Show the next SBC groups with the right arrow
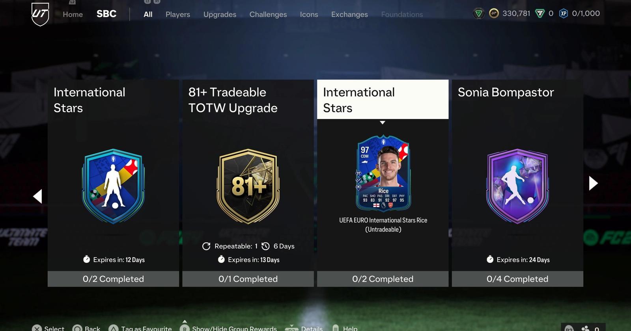This screenshot has height=331, width=631. (593, 183)
